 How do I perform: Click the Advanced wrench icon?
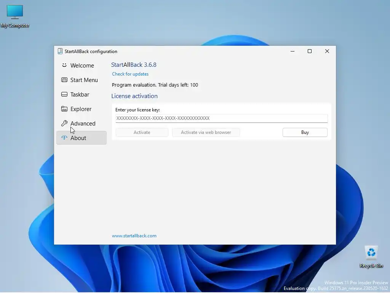(64, 123)
